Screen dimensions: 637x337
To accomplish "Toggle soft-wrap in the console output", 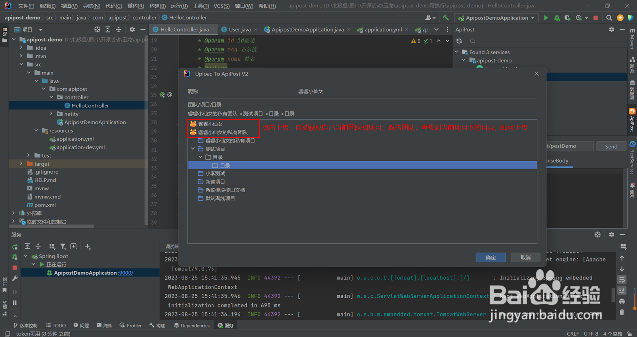I will [x=622, y=280].
